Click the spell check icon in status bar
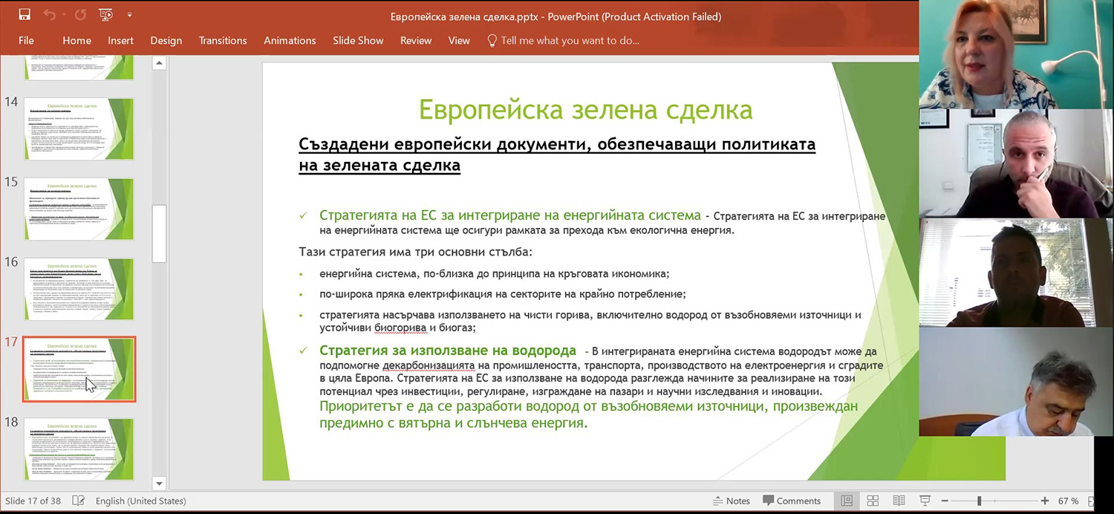The height and width of the screenshot is (514, 1114). point(79,501)
